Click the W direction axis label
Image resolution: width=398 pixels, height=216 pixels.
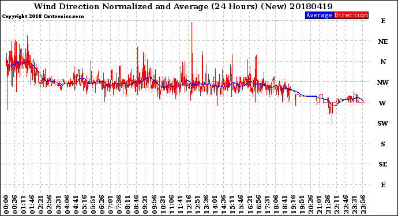coord(382,103)
